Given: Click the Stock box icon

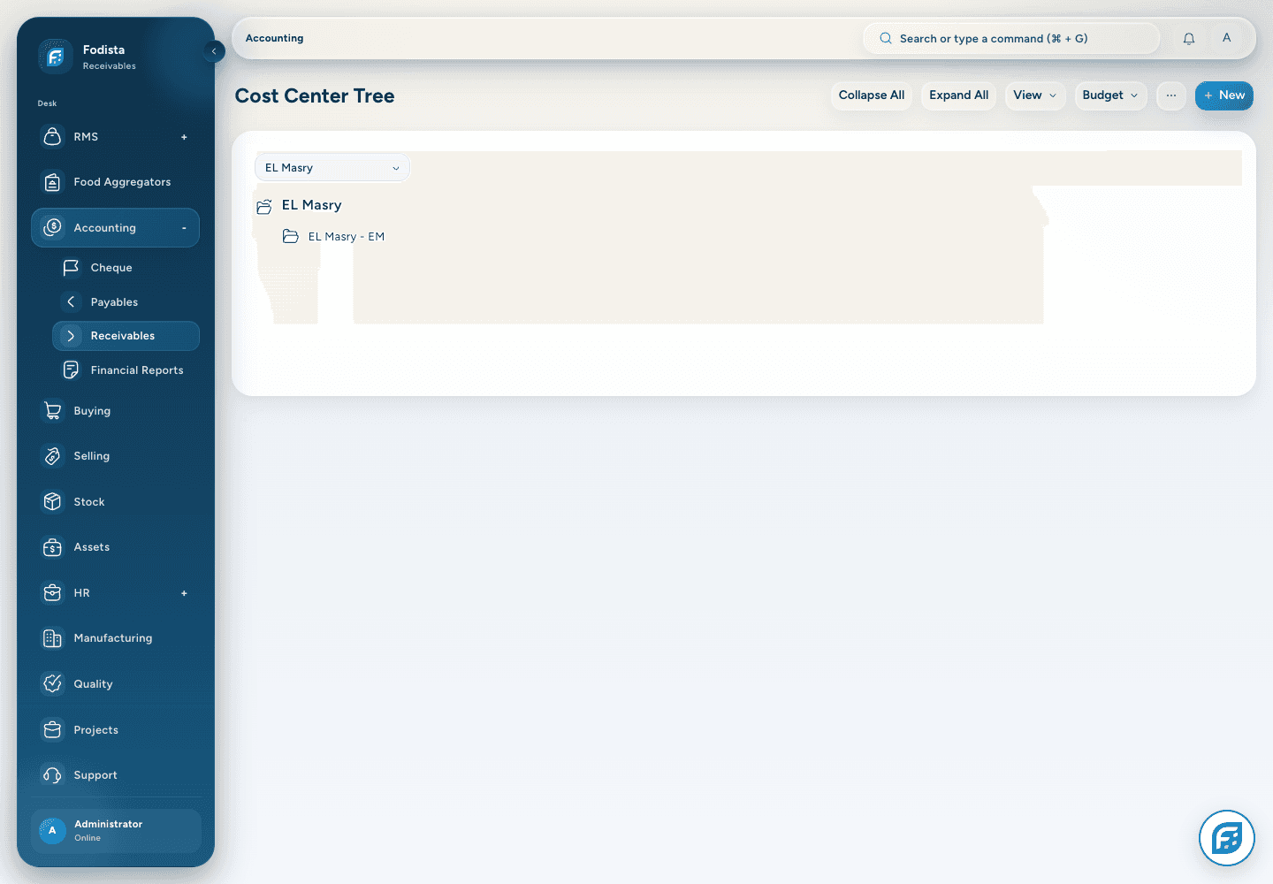Looking at the screenshot, I should (x=53, y=502).
